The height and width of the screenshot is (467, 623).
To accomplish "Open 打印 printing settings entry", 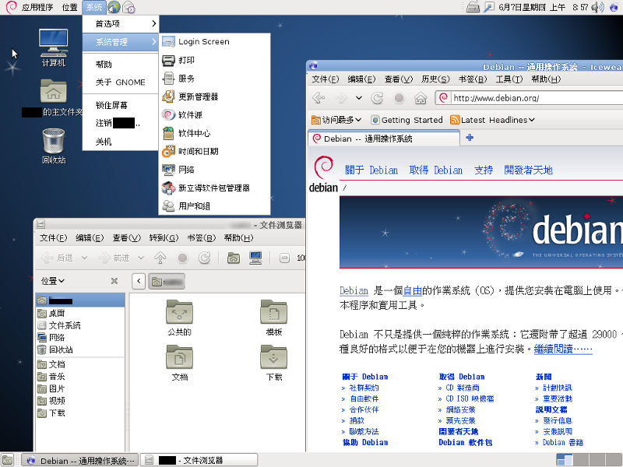I will (214, 61).
